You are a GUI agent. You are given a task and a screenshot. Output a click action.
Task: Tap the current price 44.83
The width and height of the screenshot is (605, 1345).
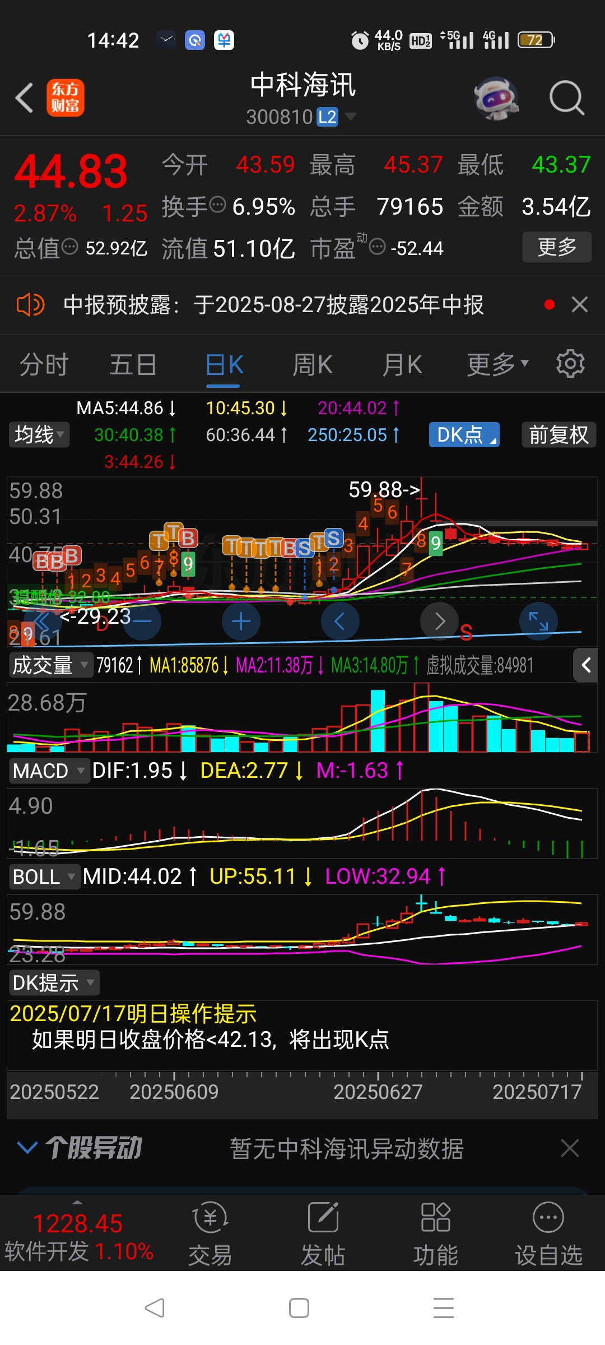pos(71,171)
